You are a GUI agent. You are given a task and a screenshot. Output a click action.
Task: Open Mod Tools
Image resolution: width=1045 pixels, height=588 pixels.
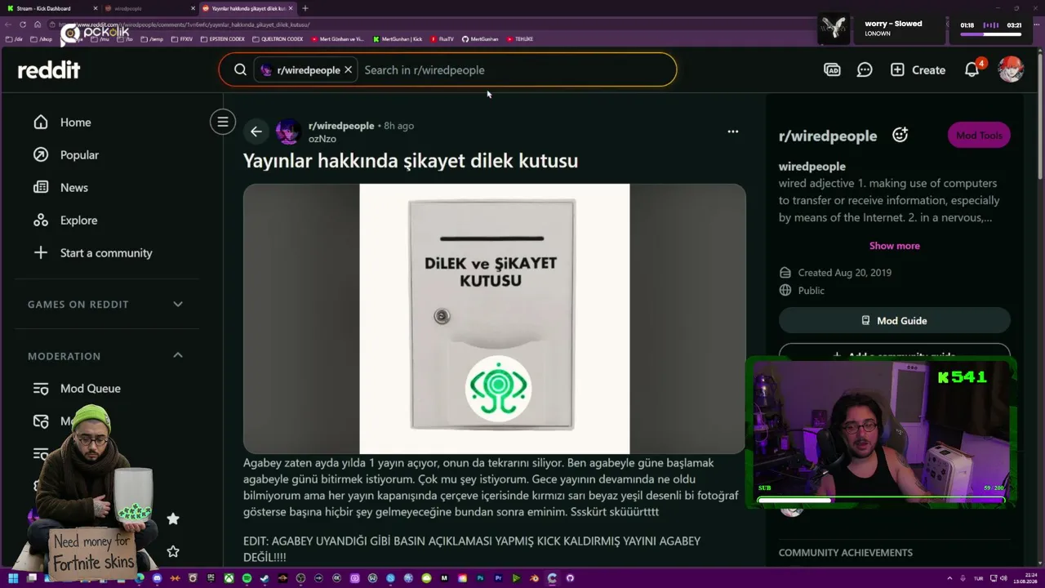[x=979, y=136]
